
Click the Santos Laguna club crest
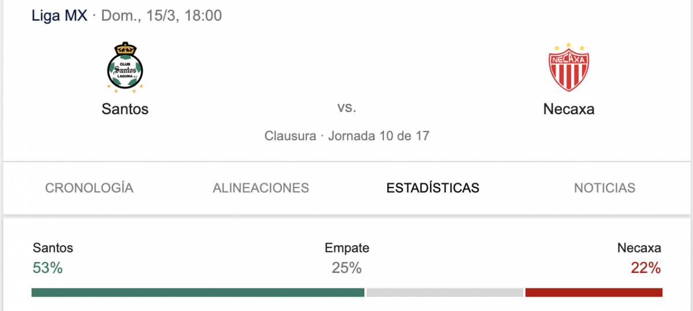coord(125,68)
